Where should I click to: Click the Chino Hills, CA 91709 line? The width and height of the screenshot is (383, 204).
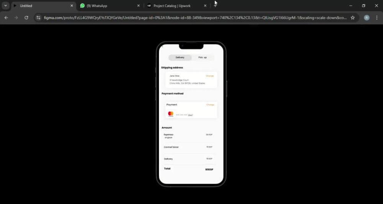pos(187,84)
